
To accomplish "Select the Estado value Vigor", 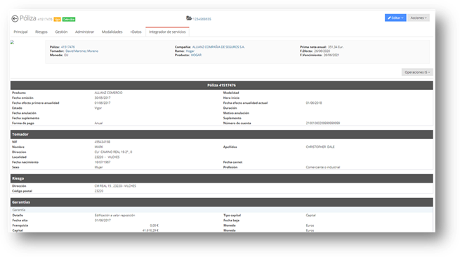I will coord(98,108).
